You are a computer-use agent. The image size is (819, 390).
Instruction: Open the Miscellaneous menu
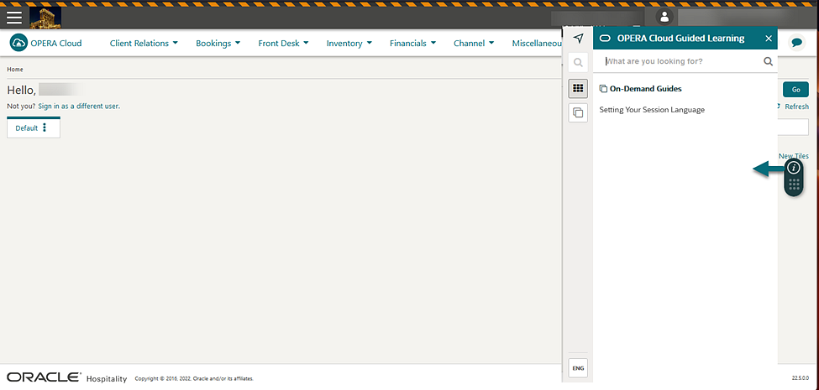[537, 44]
